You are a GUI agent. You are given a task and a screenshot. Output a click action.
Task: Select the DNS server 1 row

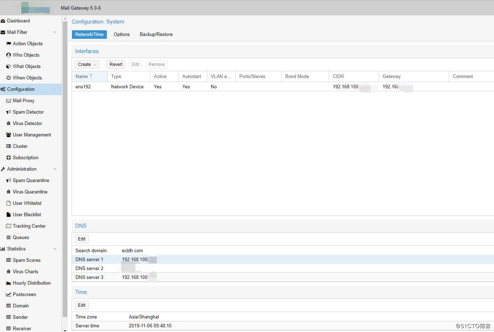coord(283,260)
